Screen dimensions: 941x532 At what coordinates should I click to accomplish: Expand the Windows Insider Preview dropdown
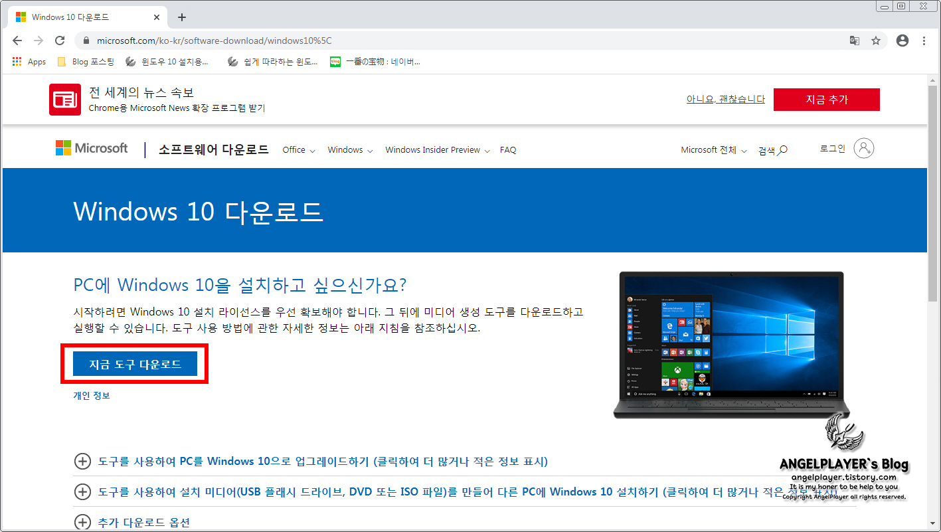[438, 150]
